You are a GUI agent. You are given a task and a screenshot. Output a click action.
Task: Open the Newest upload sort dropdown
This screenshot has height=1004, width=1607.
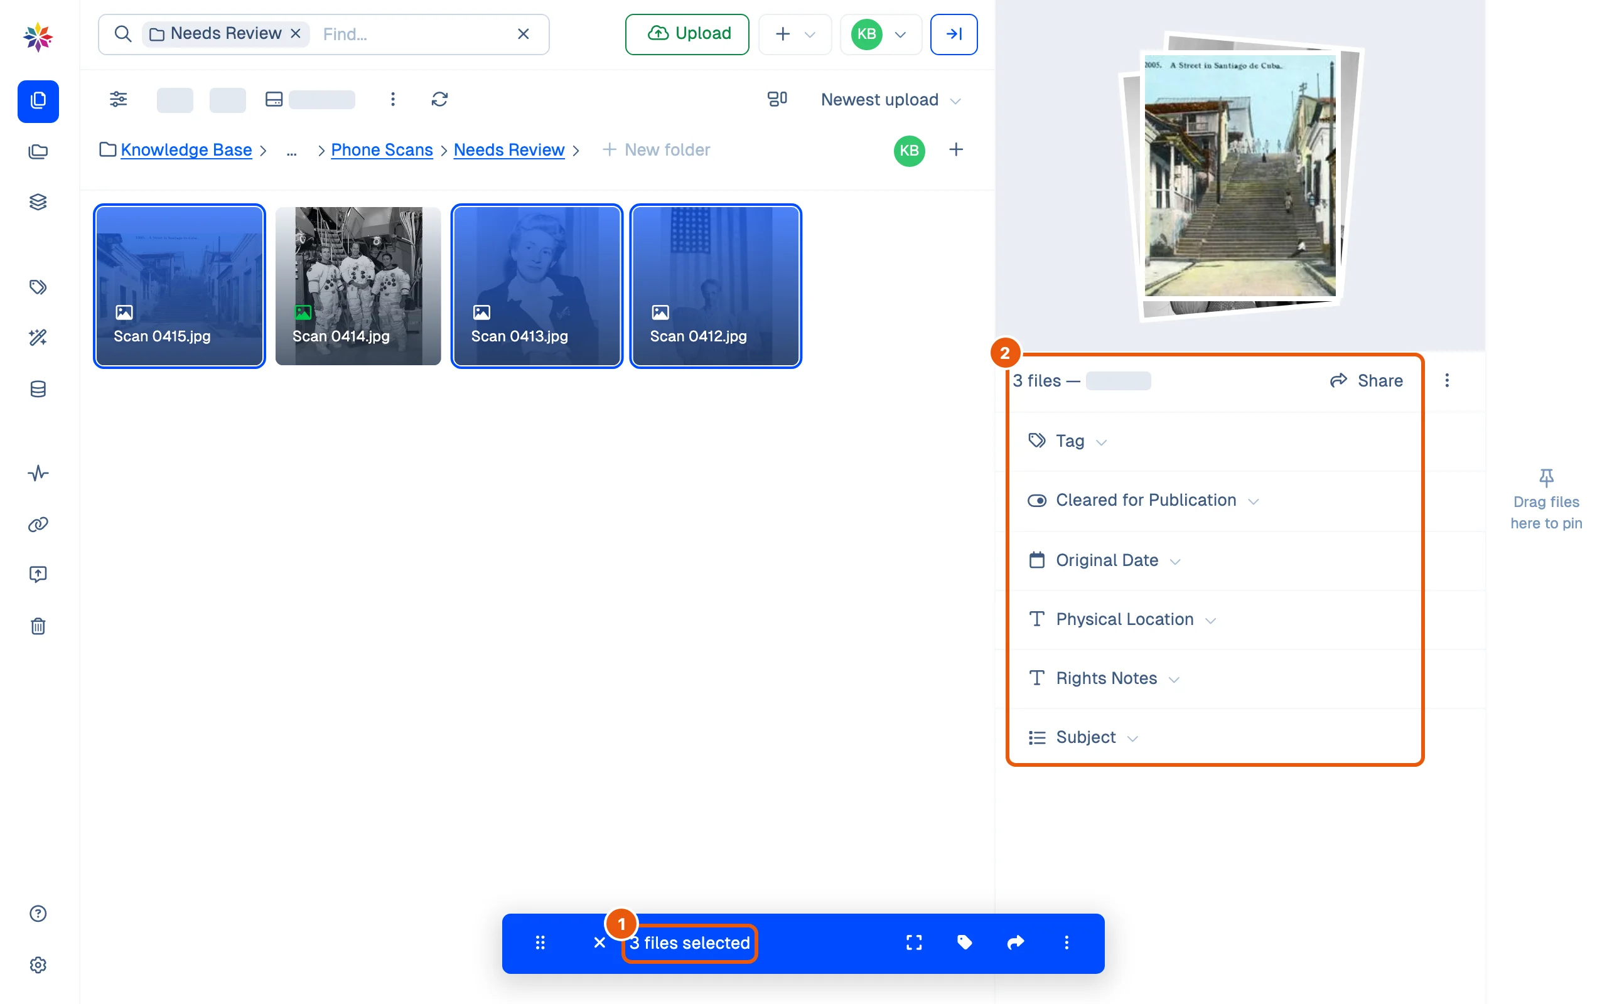click(x=891, y=100)
